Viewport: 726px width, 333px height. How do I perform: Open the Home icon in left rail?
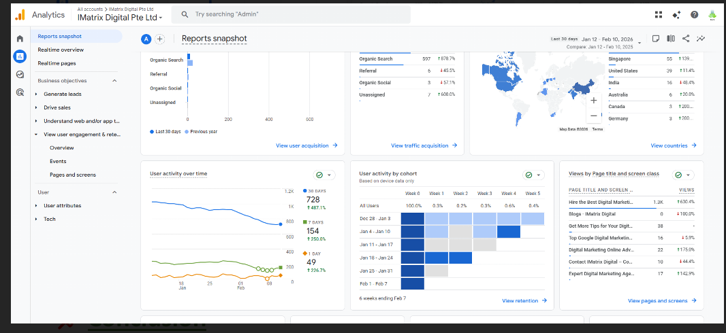click(x=20, y=39)
